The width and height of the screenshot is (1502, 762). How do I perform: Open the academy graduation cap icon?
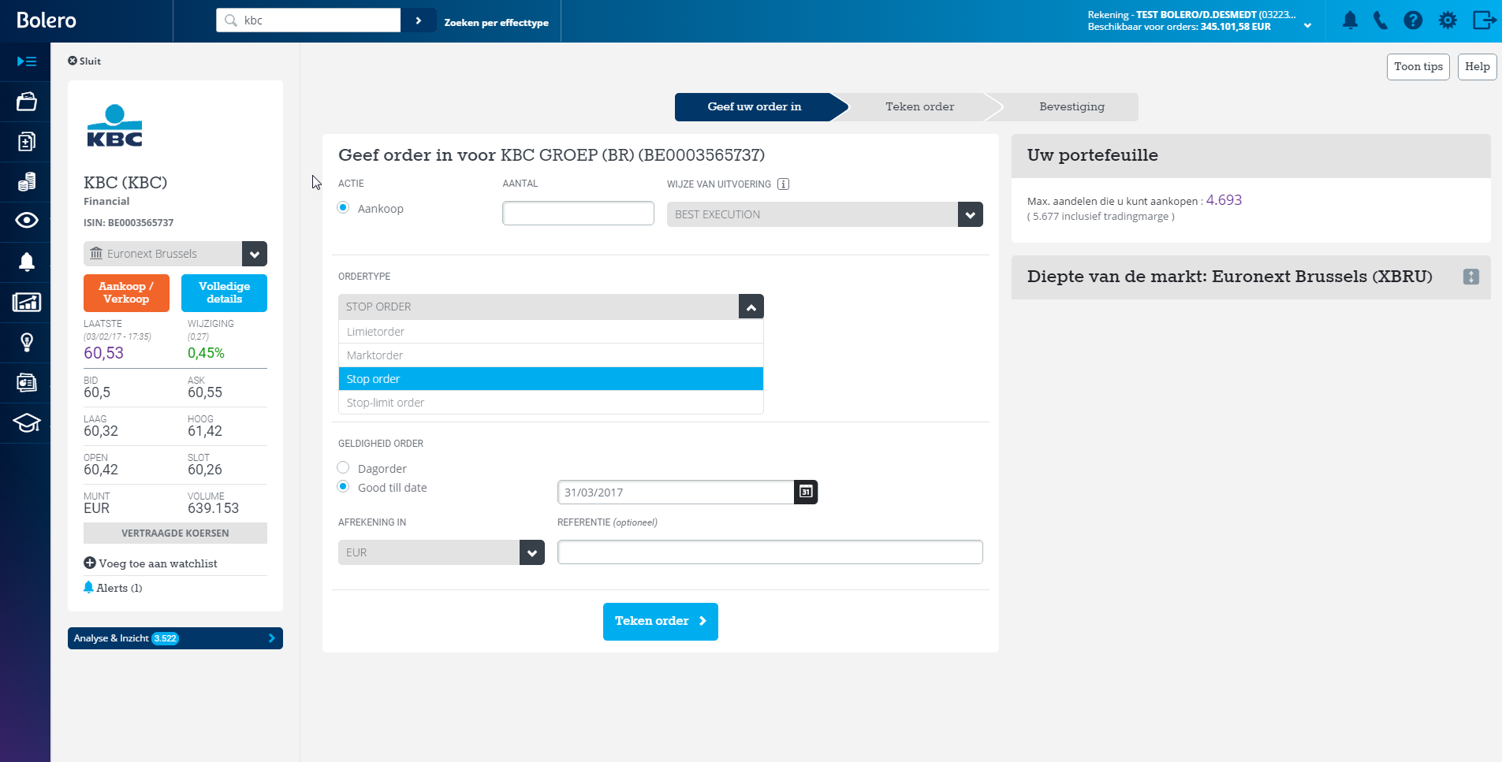tap(26, 422)
